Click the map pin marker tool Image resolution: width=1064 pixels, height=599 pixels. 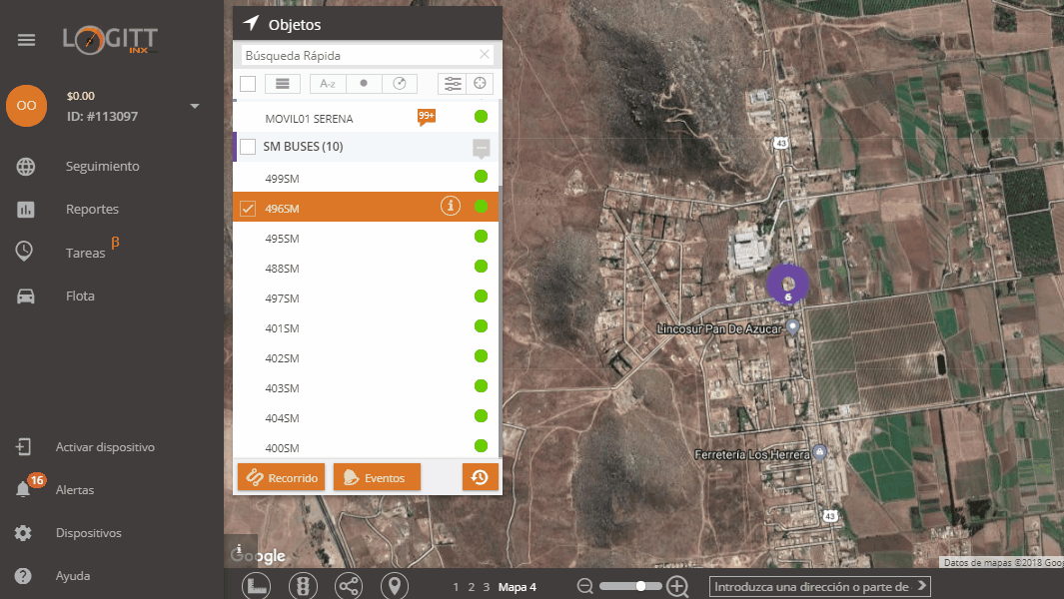pyautogui.click(x=395, y=586)
